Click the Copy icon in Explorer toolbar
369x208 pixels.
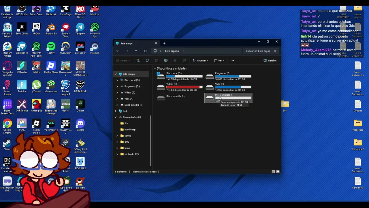pos(147,60)
